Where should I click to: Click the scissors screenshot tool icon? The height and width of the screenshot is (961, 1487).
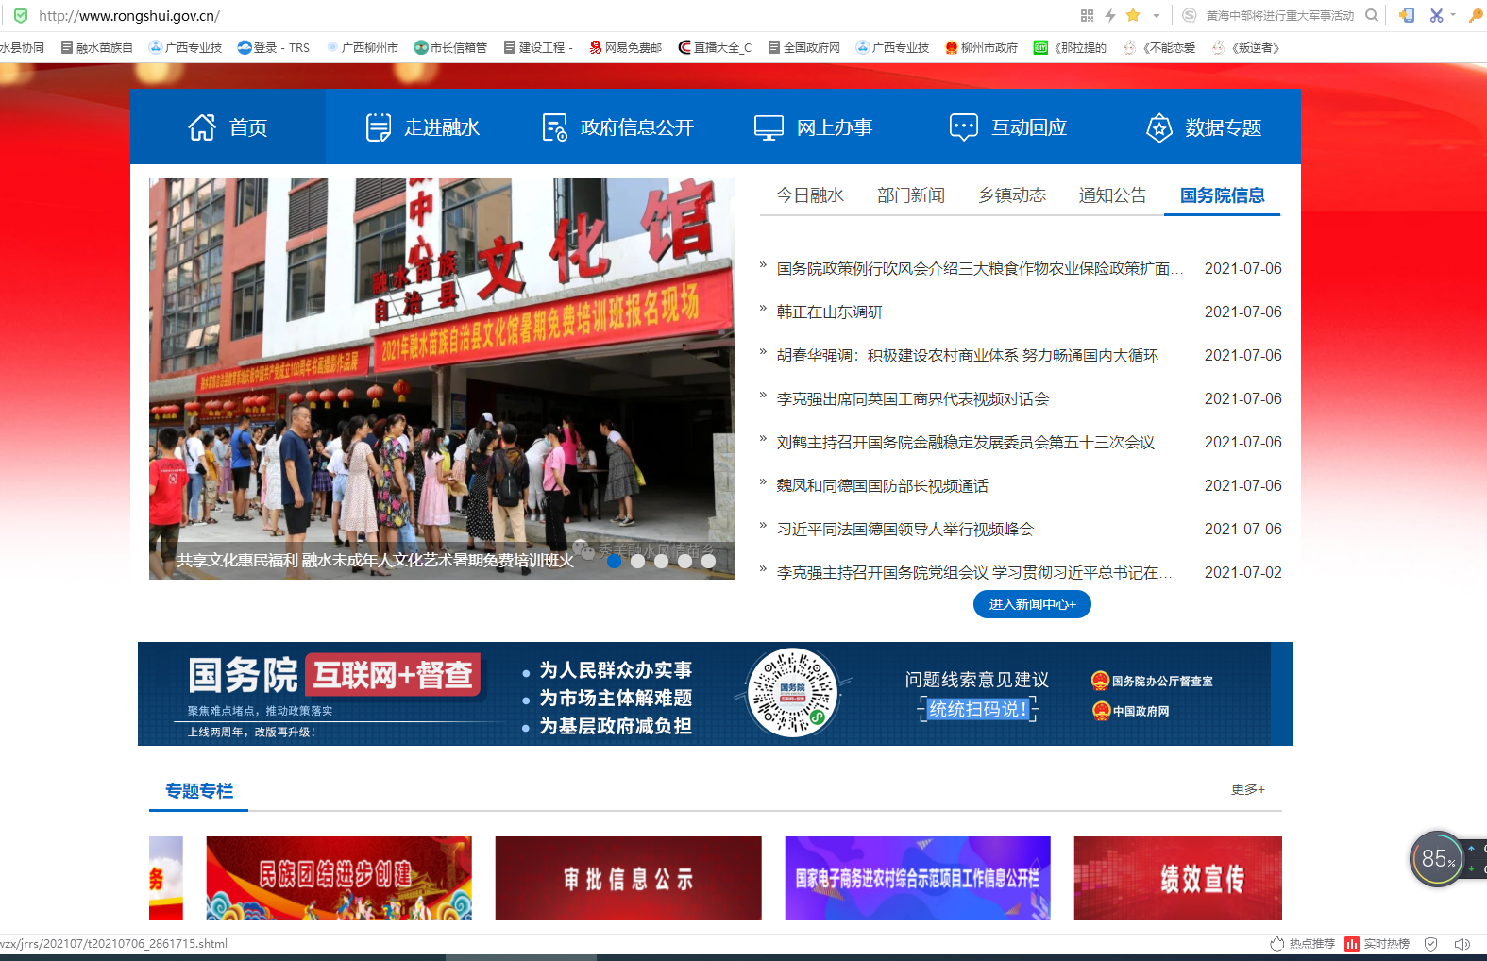1436,15
